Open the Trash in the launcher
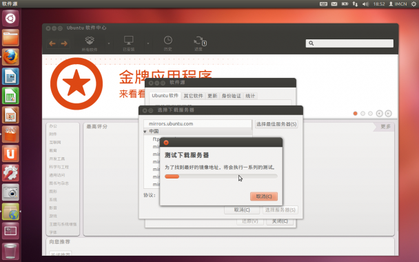 tap(10, 251)
